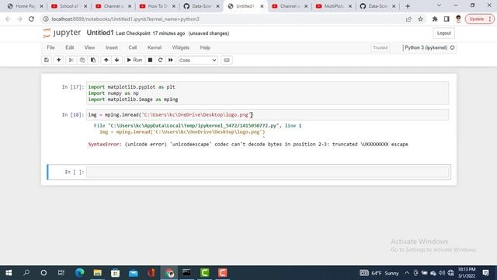This screenshot has height=280, width=497.
Task: Open a new browser tab
Action: (x=408, y=6)
